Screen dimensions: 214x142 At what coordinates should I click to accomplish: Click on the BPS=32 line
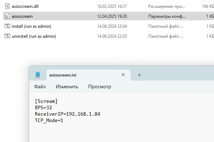pos(43,108)
